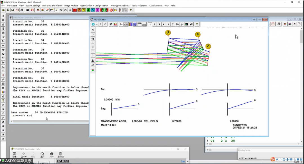Screen dimensions: 304x164
Task: Open the Workspace menu
Action: [12, 6]
